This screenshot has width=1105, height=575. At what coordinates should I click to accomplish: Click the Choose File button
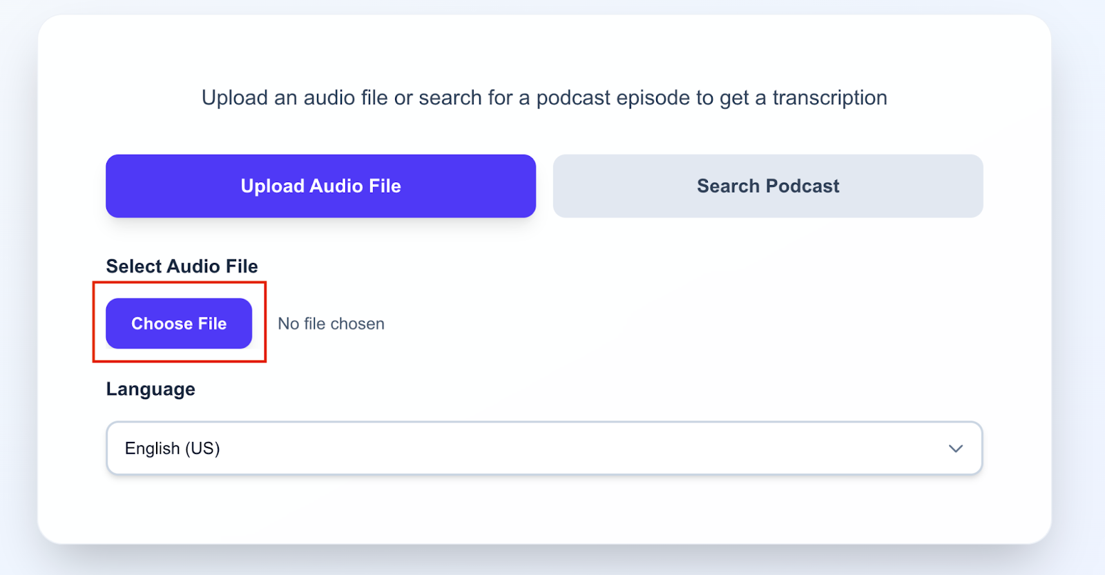pos(179,324)
